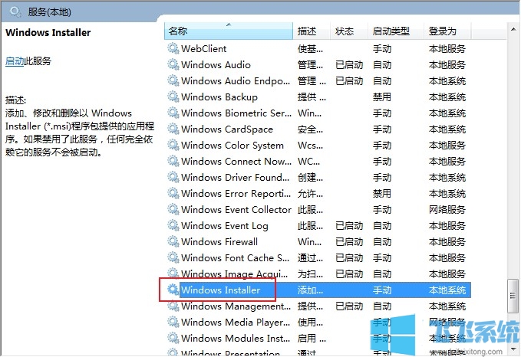Select the Windows Backup service name

pos(219,97)
